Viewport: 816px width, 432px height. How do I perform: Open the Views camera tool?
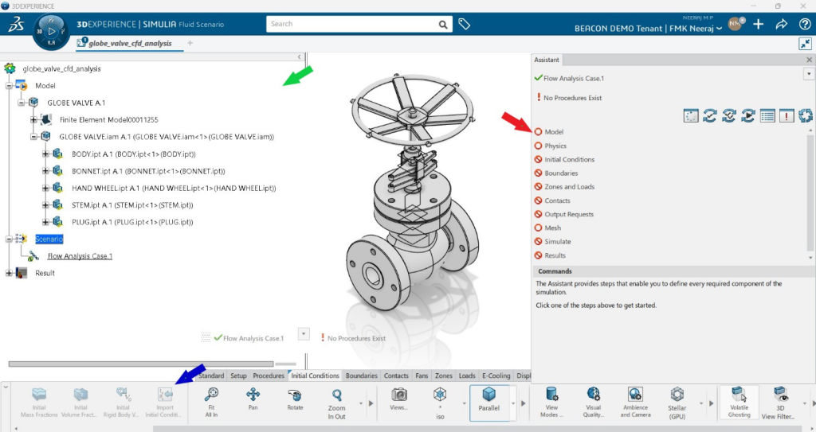pos(398,399)
